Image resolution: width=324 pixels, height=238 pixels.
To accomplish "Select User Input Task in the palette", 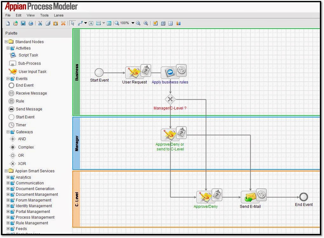I will pos(28,72).
